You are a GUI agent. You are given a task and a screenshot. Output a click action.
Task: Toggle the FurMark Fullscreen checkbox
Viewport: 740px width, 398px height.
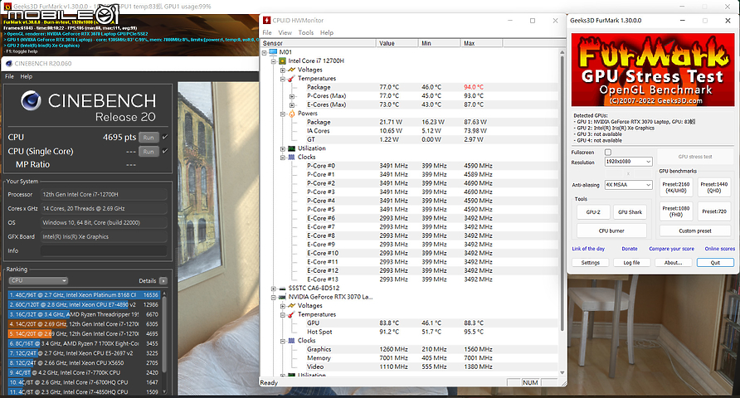608,153
